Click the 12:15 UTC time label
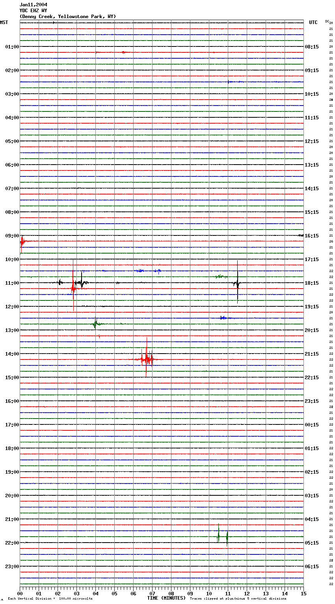This screenshot has width=335, height=604. click(312, 141)
